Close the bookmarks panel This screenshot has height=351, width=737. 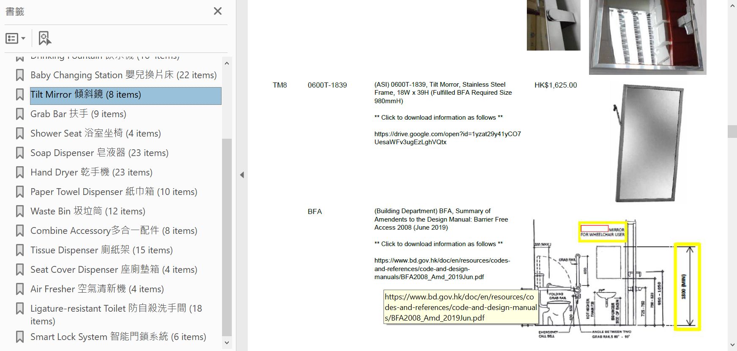coord(218,11)
